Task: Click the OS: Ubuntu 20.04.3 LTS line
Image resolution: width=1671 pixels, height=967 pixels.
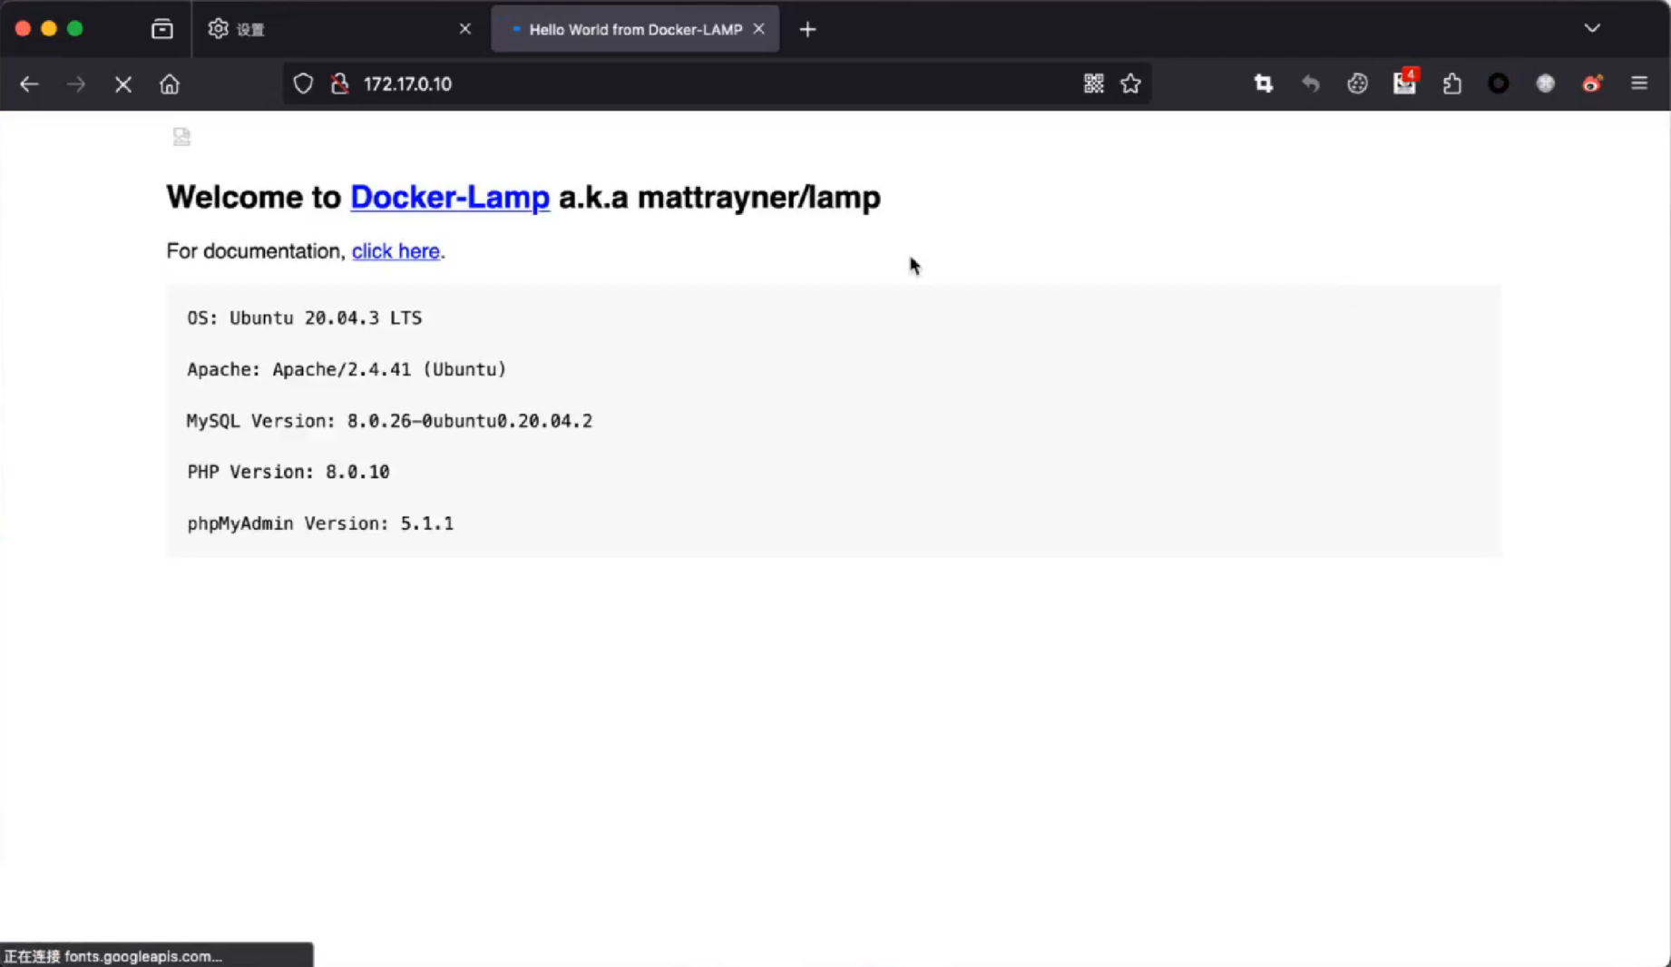Action: [x=304, y=318]
